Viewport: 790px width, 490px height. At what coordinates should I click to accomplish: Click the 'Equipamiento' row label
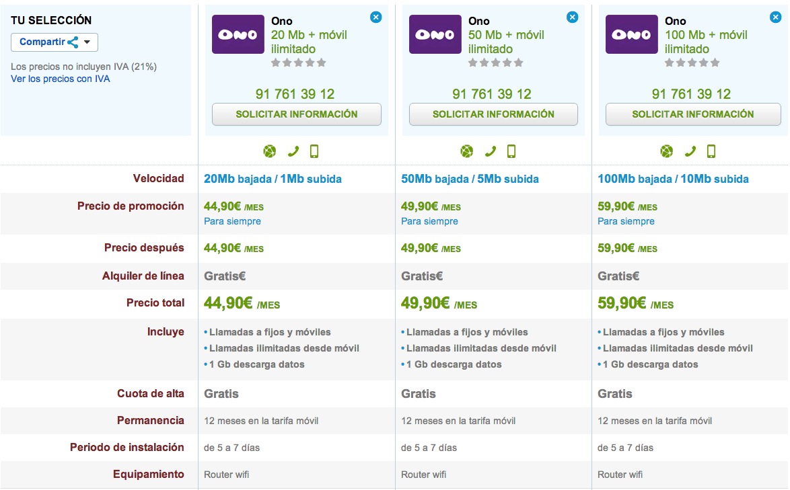click(x=149, y=475)
